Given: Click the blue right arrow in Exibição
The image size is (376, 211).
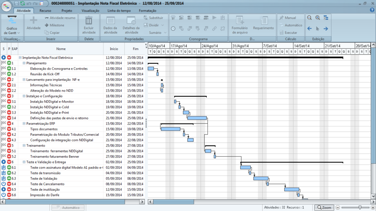Looking at the screenshot, I should [x=326, y=29].
